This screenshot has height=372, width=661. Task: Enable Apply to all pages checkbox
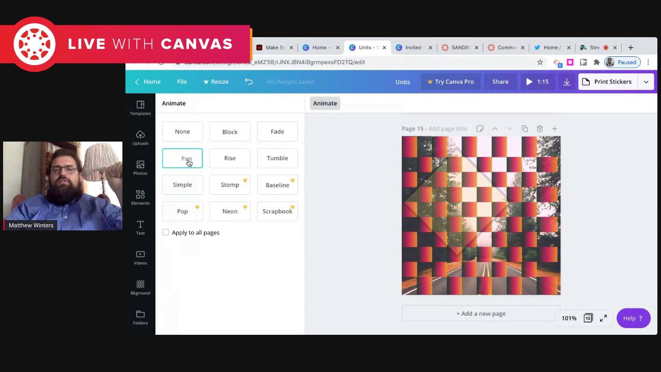pyautogui.click(x=166, y=233)
